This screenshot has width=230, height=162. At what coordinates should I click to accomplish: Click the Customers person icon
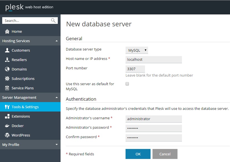[7, 50]
